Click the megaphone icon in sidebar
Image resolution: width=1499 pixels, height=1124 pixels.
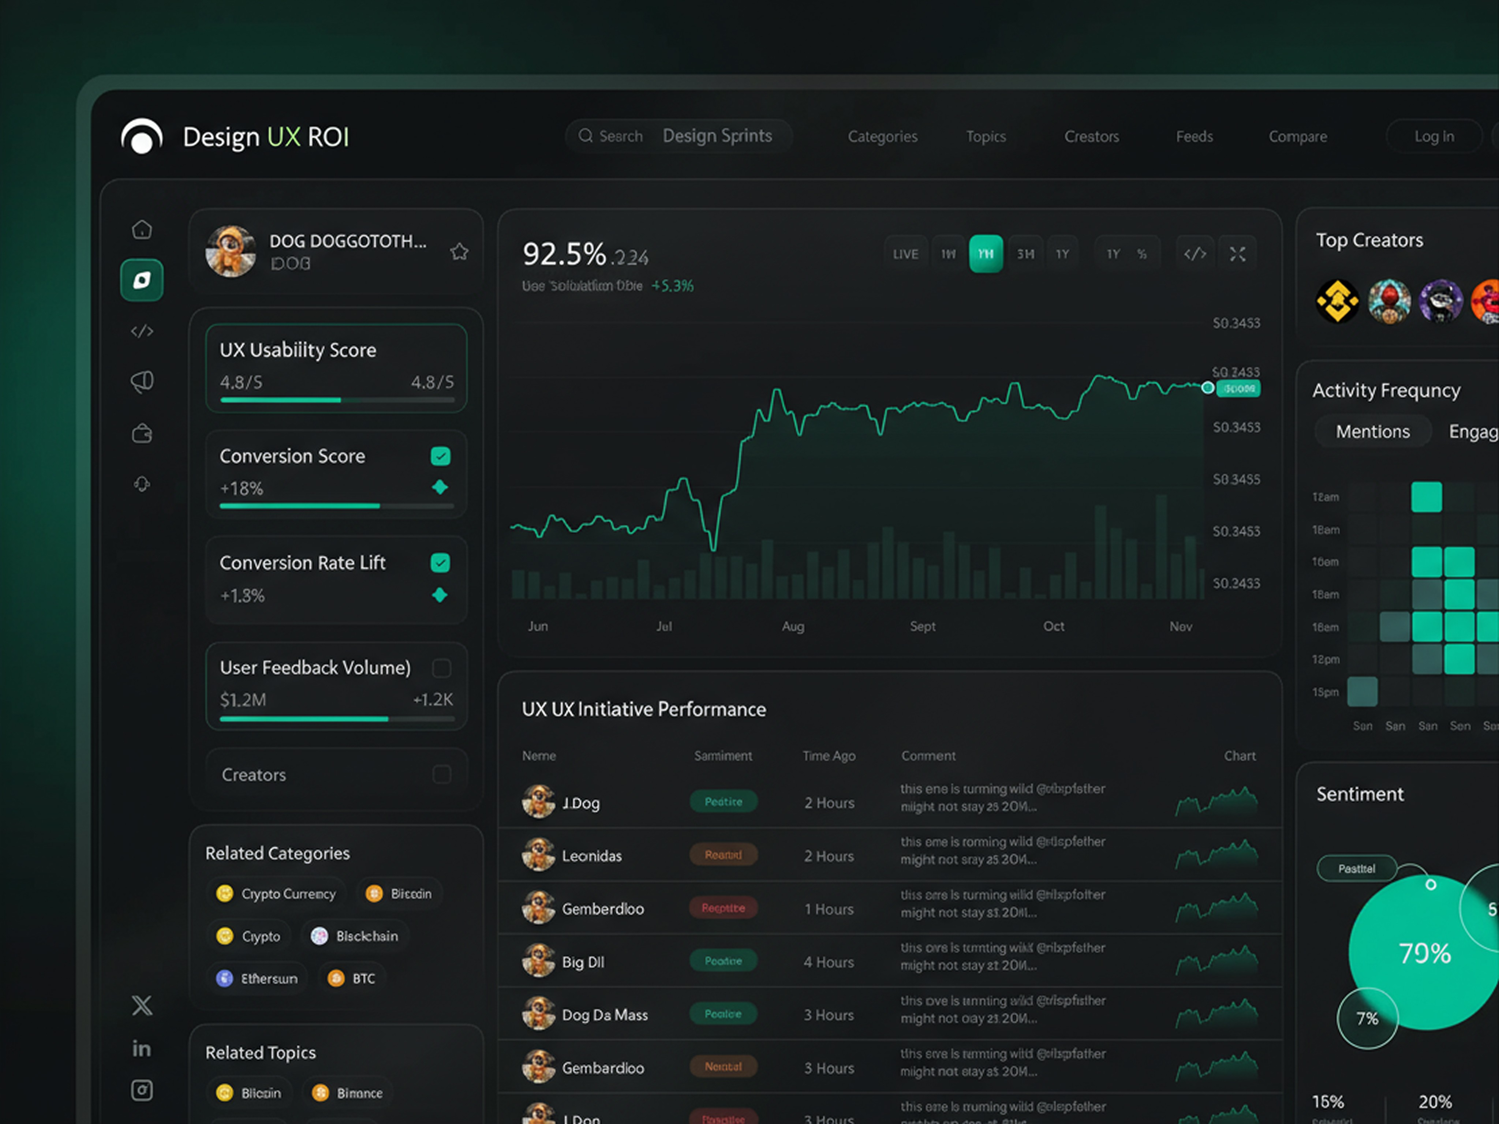[142, 382]
